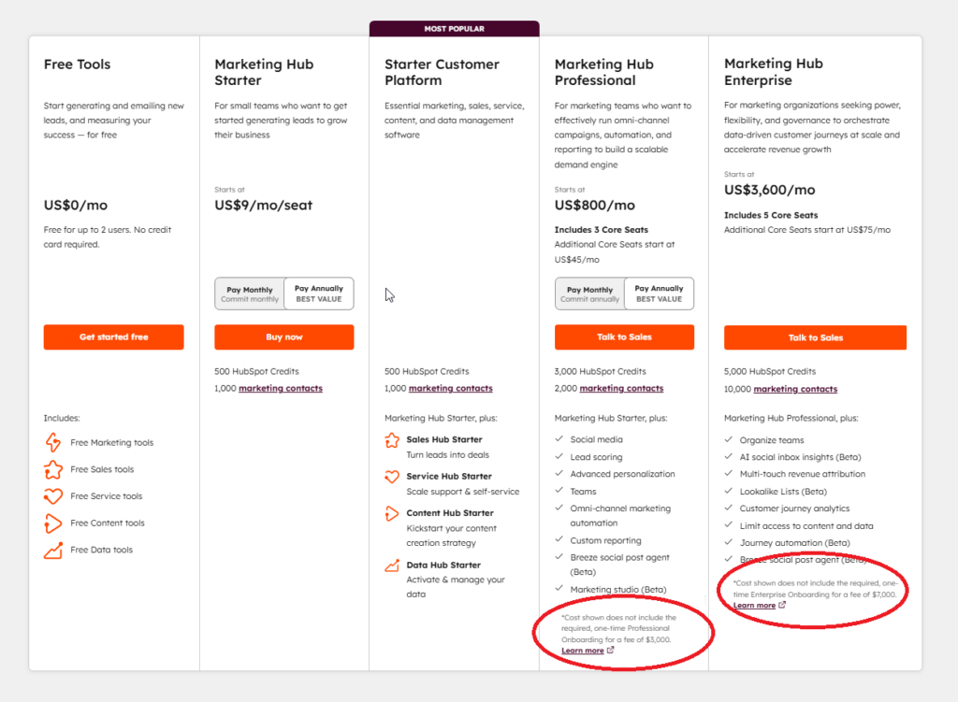Click Learn more about Enterprise Onboarding fee
Image resolution: width=958 pixels, height=702 pixels.
(x=754, y=605)
